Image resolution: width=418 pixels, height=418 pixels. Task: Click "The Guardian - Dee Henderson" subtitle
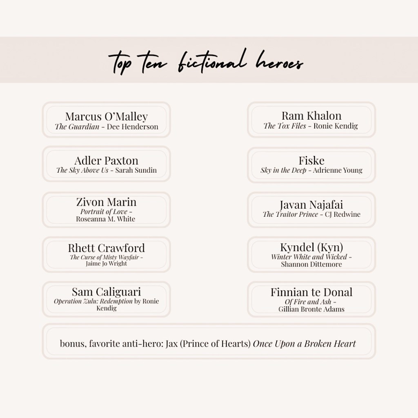tap(106, 127)
